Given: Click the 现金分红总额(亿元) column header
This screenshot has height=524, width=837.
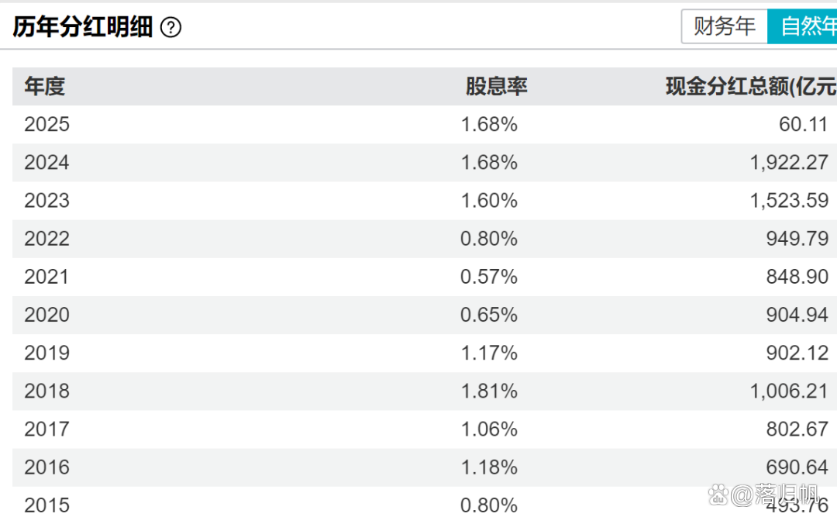Looking at the screenshot, I should pos(748,87).
